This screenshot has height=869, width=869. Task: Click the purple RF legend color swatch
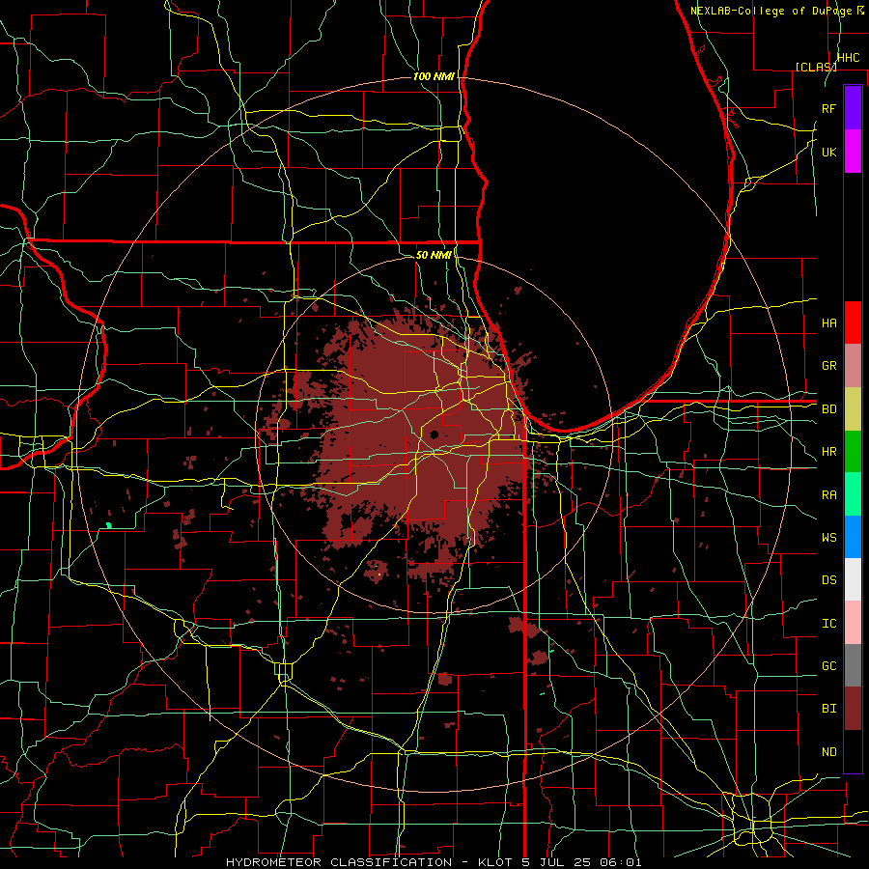(853, 108)
